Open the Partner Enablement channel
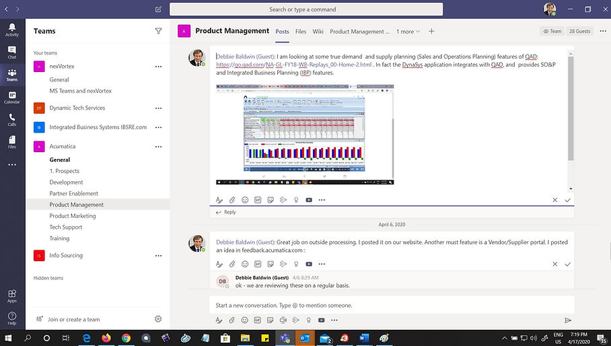Screen dimensions: 611x346 tap(73, 194)
